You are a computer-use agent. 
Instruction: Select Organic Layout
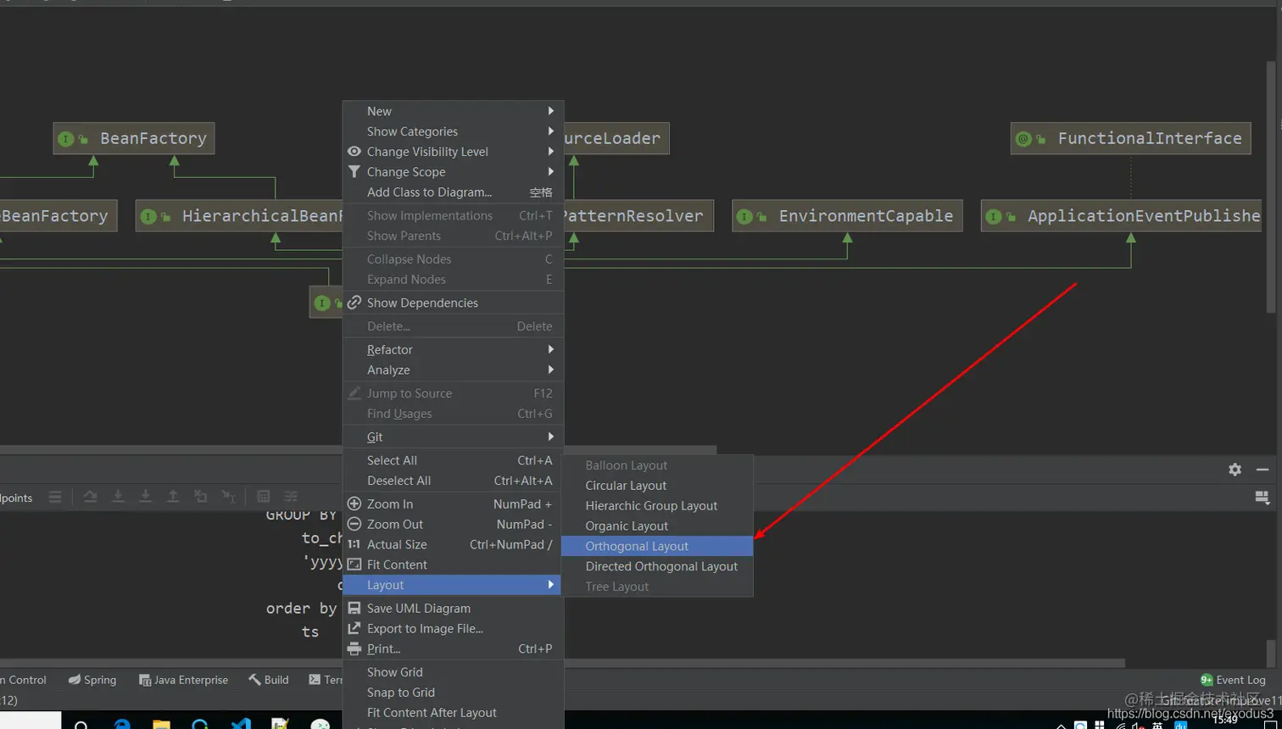tap(657, 526)
